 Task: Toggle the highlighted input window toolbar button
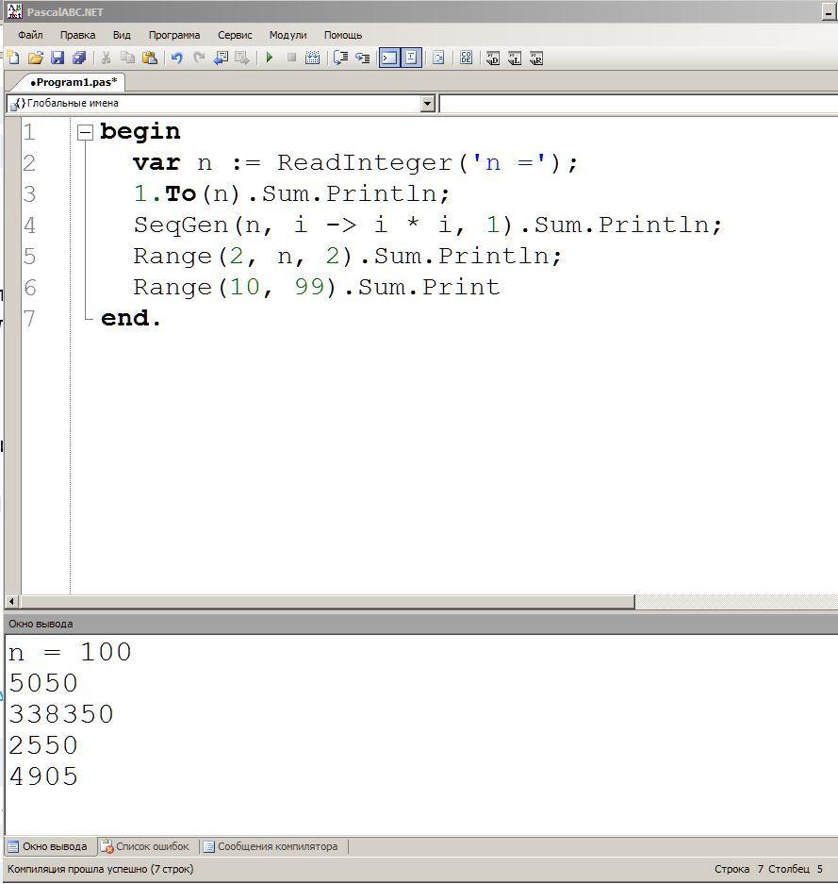click(411, 58)
